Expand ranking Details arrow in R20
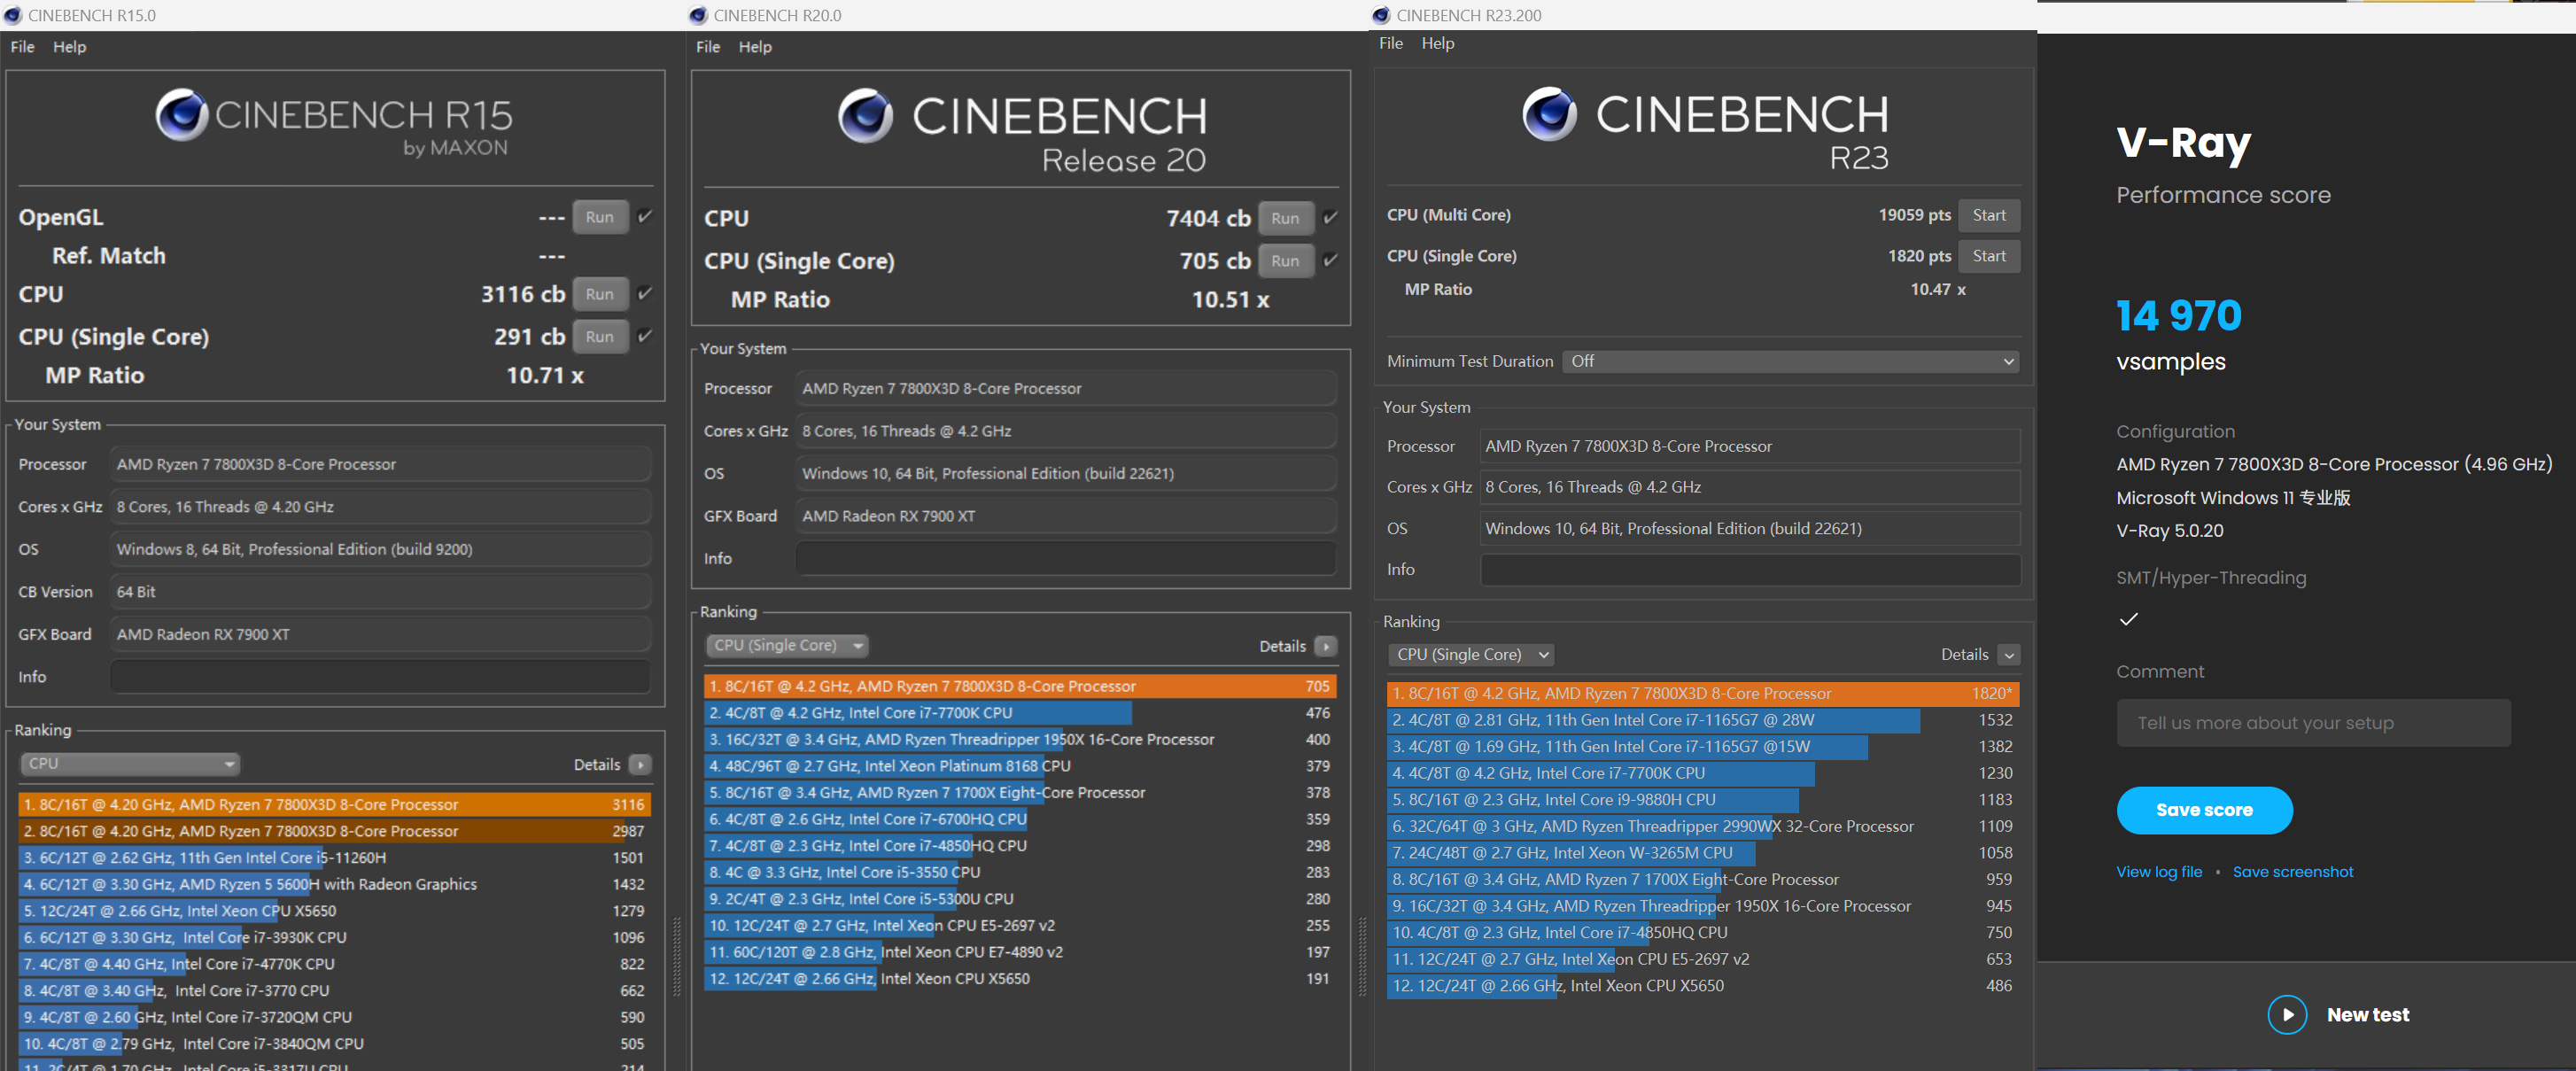The height and width of the screenshot is (1071, 2576). click(x=1326, y=646)
